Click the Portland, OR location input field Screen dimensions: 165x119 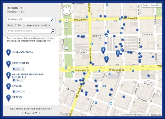[x=31, y=19]
